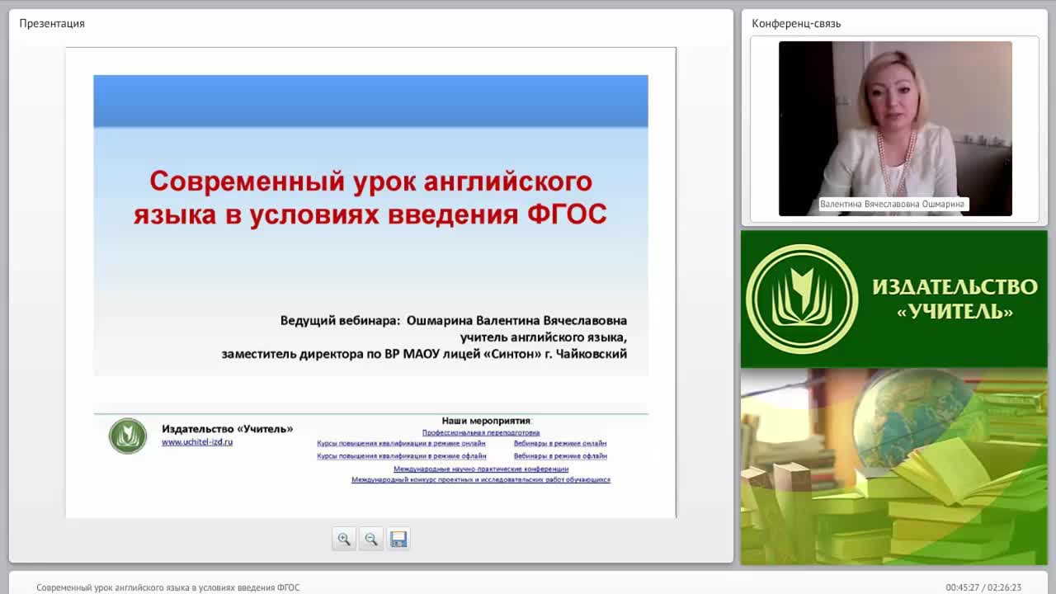Zoom out of the presentation slide
The height and width of the screenshot is (594, 1056).
(371, 539)
